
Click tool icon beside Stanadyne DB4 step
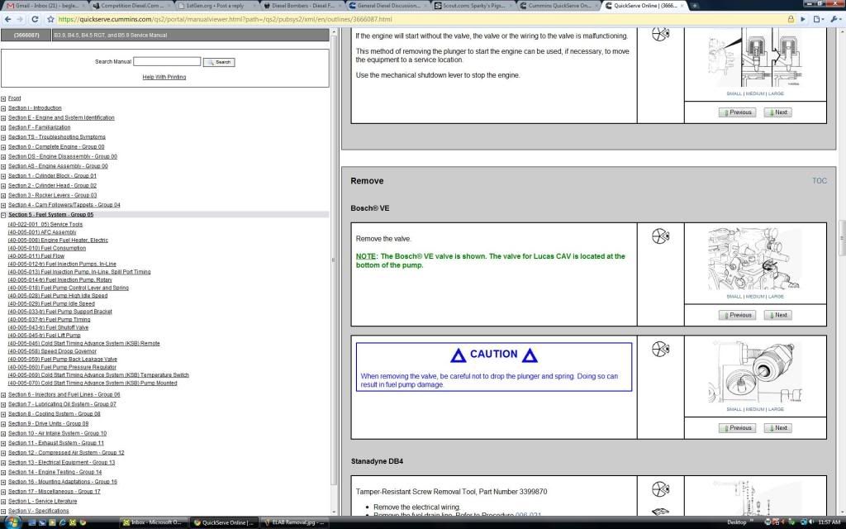(660, 489)
